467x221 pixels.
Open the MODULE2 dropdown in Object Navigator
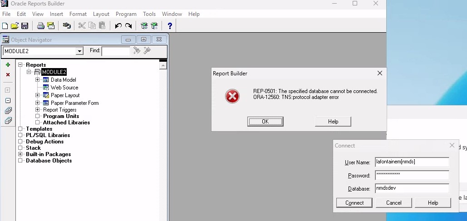[x=79, y=51]
